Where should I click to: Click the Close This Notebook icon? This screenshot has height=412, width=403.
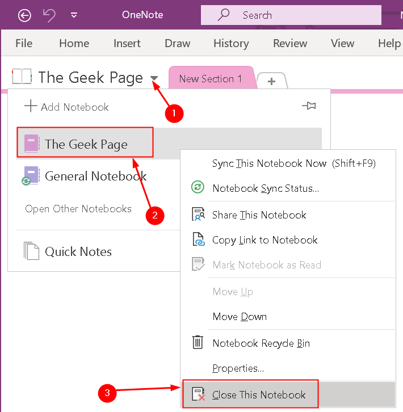point(199,394)
